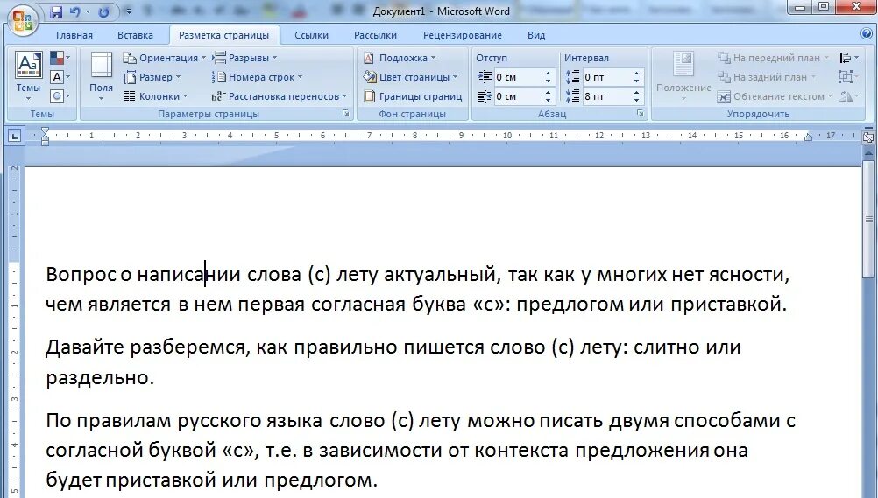Click На передний план button
The image size is (878, 498).
coord(774,58)
